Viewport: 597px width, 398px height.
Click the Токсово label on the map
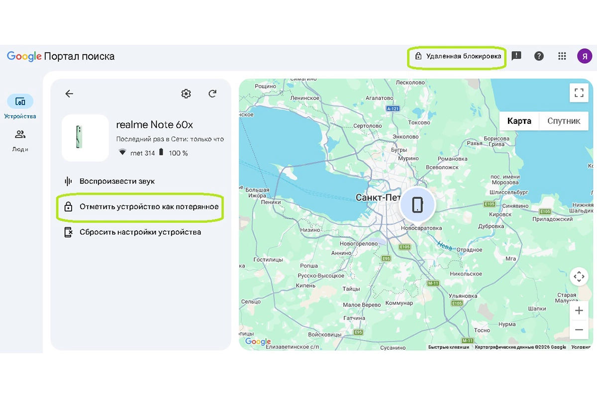[419, 122]
